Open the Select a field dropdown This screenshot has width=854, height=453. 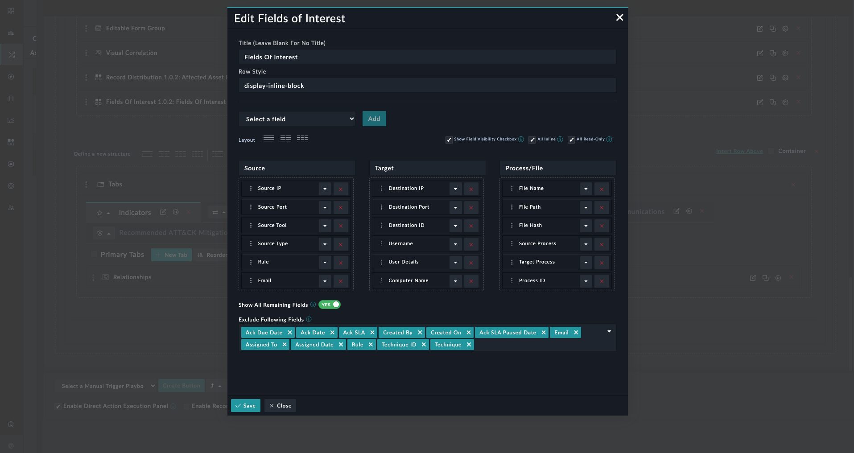coord(297,119)
